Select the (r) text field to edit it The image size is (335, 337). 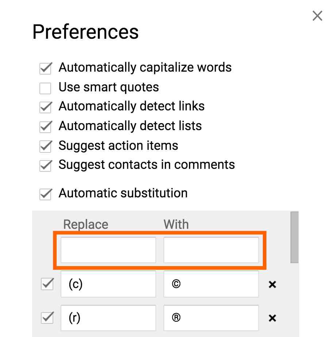pyautogui.click(x=108, y=318)
